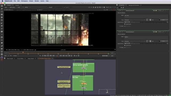Image resolution: width=171 pixels, height=96 pixels.
Task: Open the Cache menu
Action: (42, 1)
